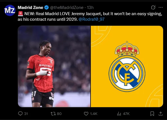The image size is (167, 120).
Task: Open the Grok explain icon
Action: [153, 8]
